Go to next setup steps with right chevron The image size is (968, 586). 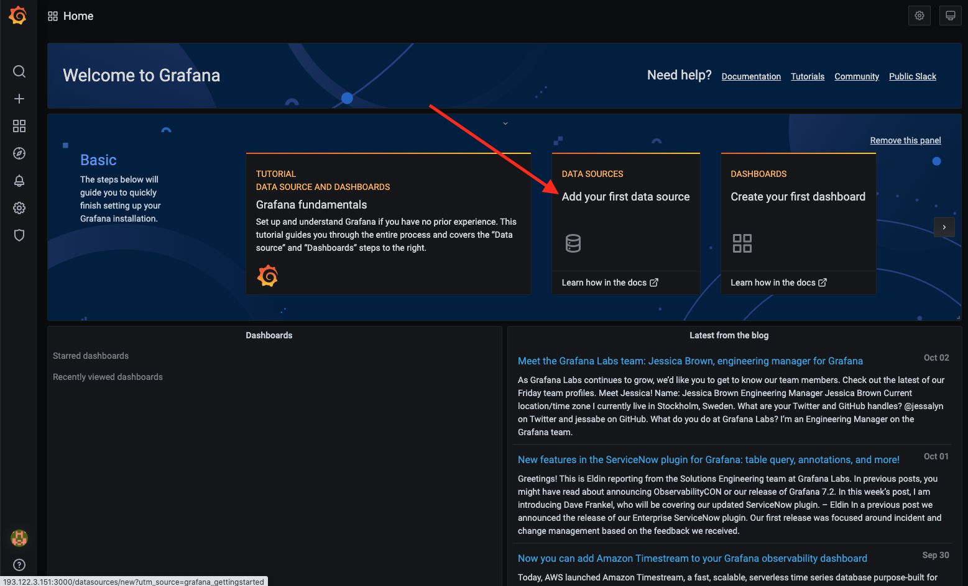click(x=944, y=227)
